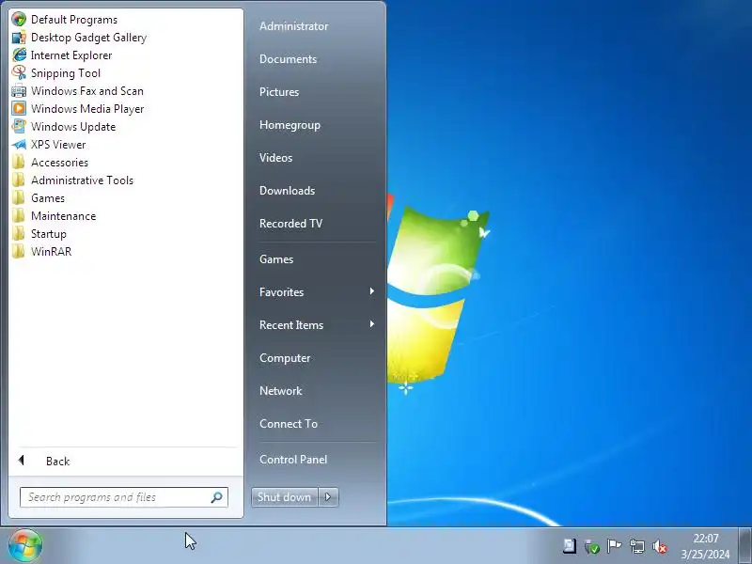Open Connect To

click(x=289, y=424)
